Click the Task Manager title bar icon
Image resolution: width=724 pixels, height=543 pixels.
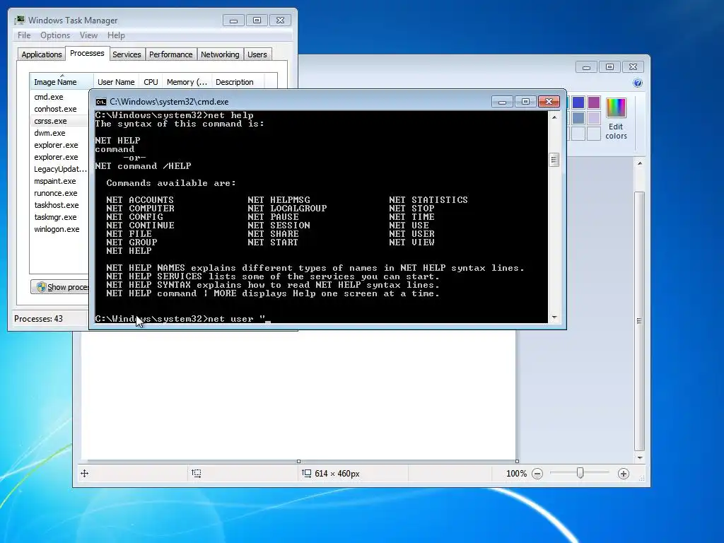click(x=19, y=21)
